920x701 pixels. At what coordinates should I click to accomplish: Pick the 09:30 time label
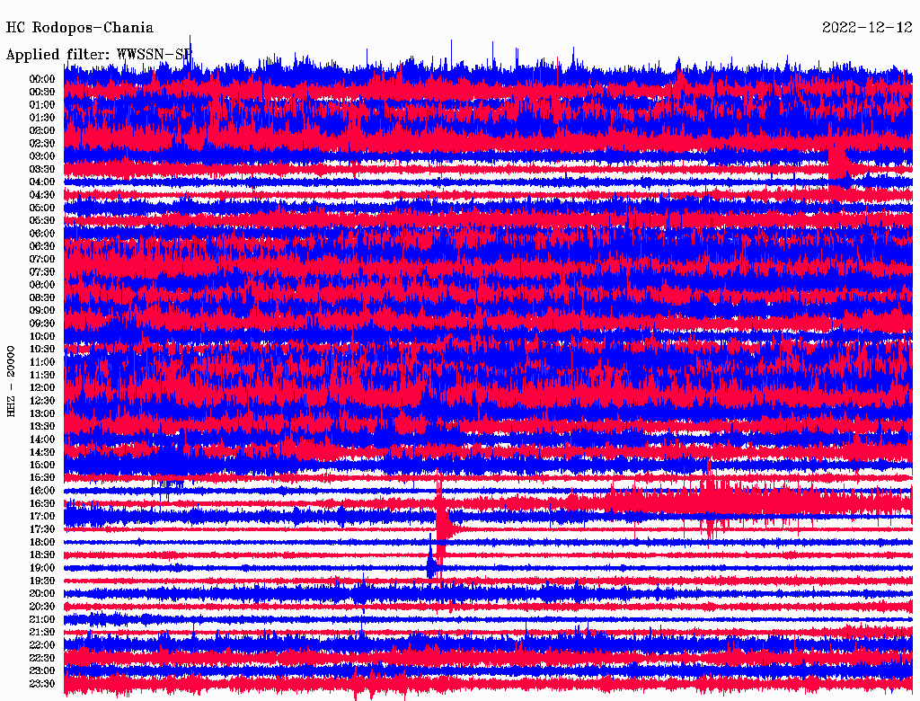(x=42, y=324)
